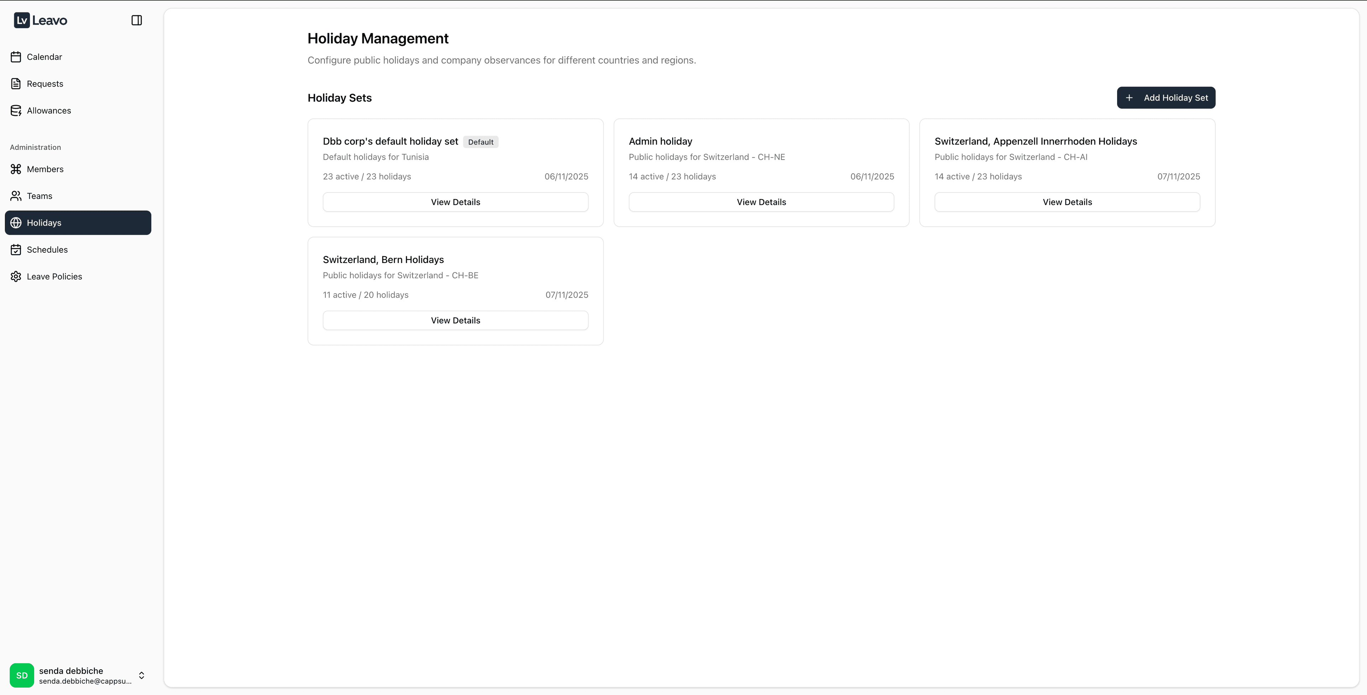View details of Admin holiday set
This screenshot has width=1367, height=695.
pyautogui.click(x=761, y=202)
